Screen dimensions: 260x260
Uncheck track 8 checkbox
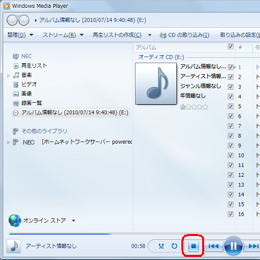231,136
